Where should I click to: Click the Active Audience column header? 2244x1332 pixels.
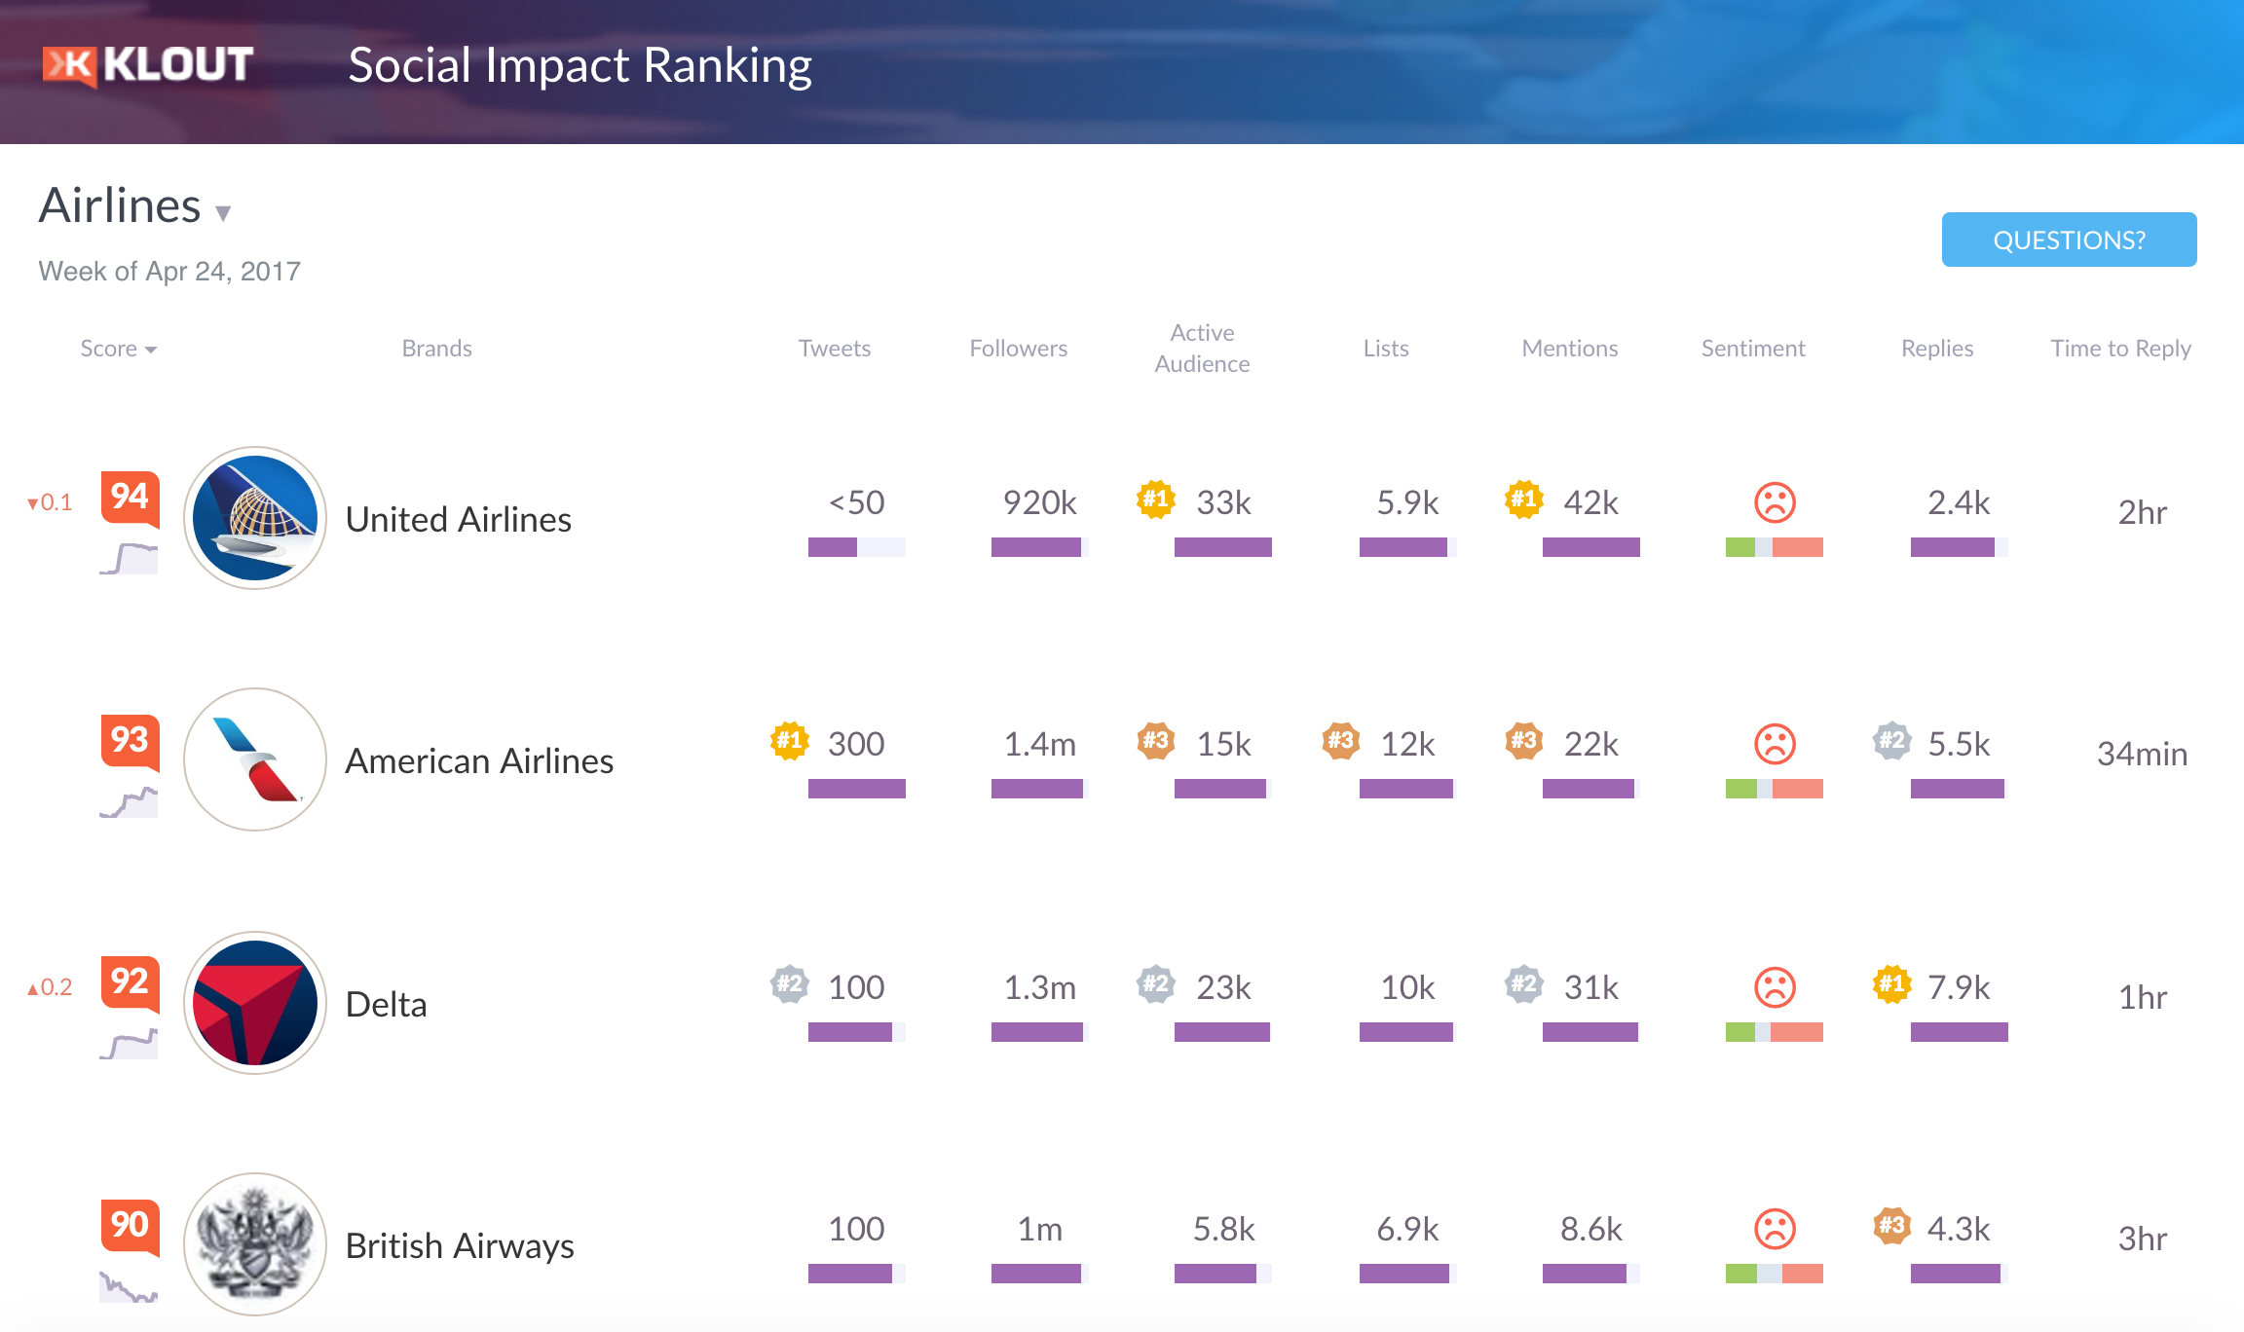(x=1202, y=349)
